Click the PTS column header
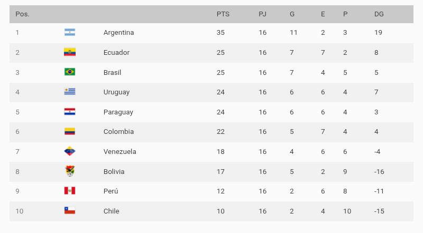The width and height of the screenshot is (423, 233). pyautogui.click(x=223, y=14)
